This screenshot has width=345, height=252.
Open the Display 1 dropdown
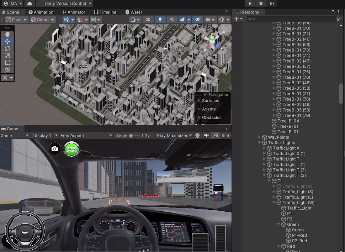tap(45, 135)
